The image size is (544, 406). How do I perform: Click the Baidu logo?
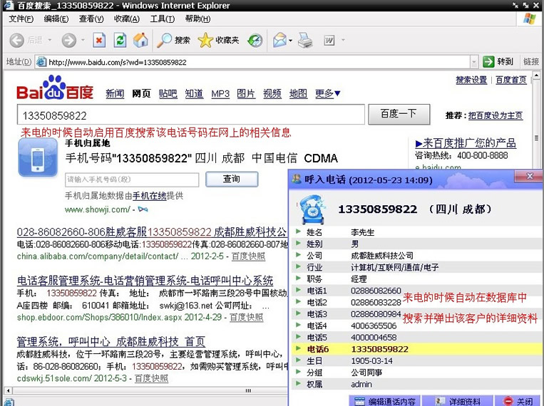55,88
